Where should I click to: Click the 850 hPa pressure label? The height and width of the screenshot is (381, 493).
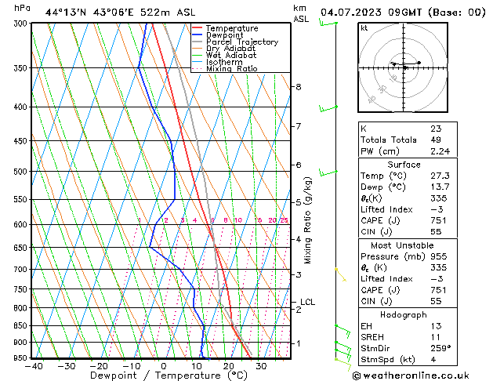point(22,325)
